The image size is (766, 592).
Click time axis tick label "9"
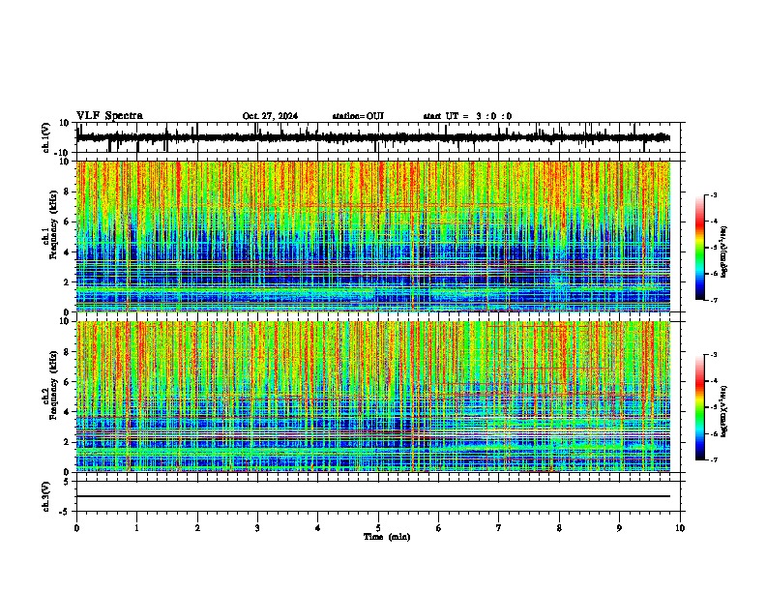[x=619, y=528]
